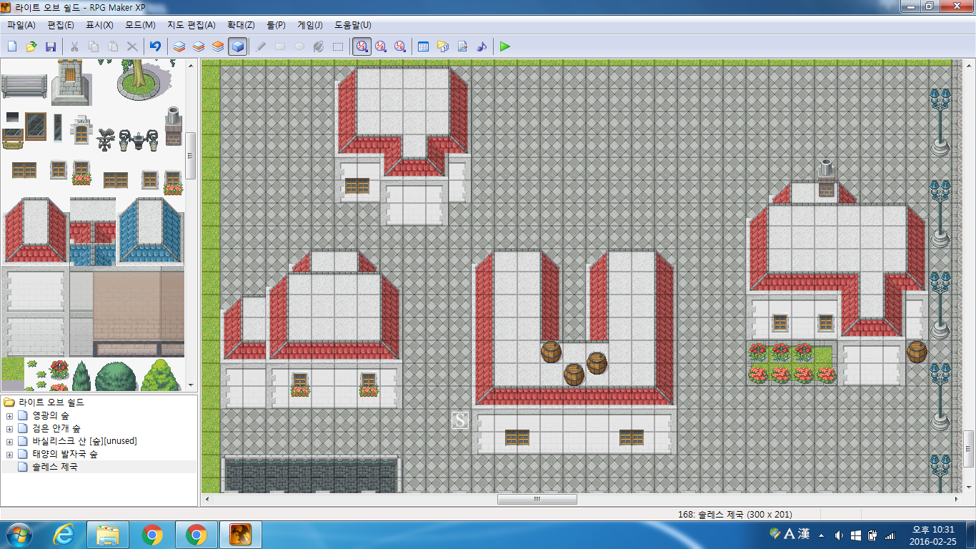This screenshot has width=976, height=549.
Task: Open the Database icon
Action: click(x=423, y=46)
